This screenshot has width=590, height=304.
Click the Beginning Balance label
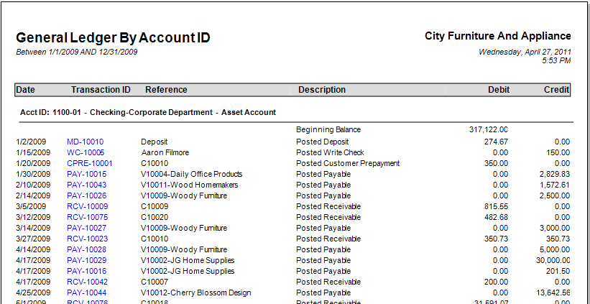[x=328, y=130]
